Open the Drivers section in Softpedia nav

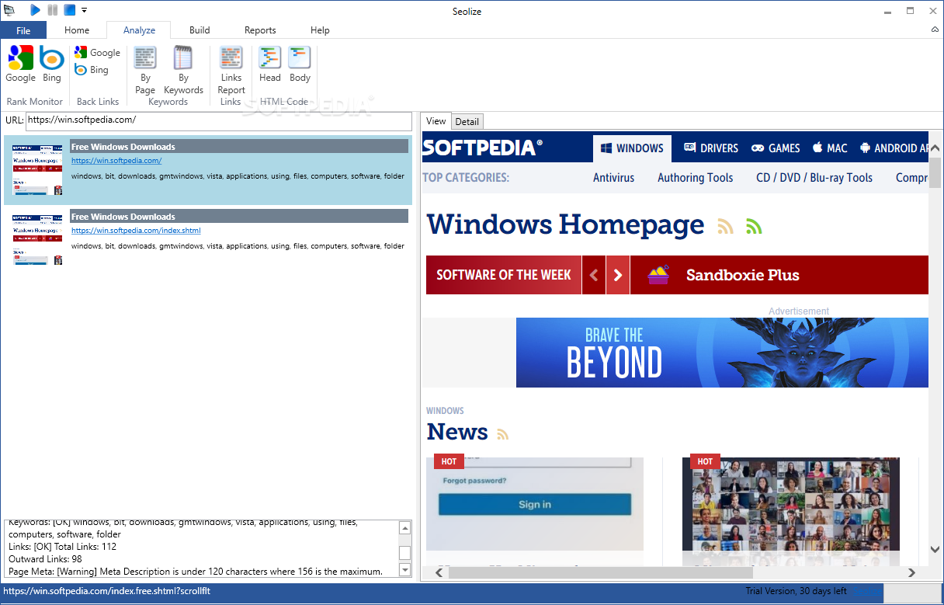point(710,148)
